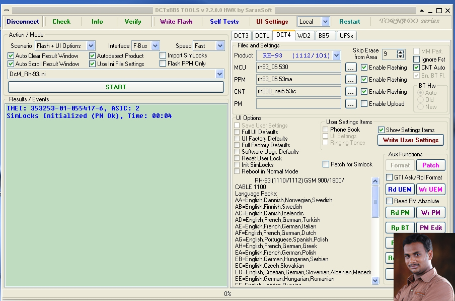
Task: Open the Speed dropdown
Action: pos(220,45)
